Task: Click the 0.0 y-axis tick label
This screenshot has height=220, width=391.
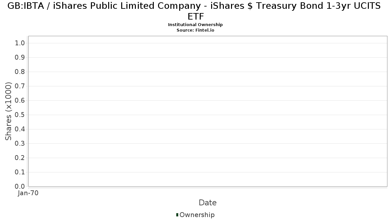Action: pos(20,186)
